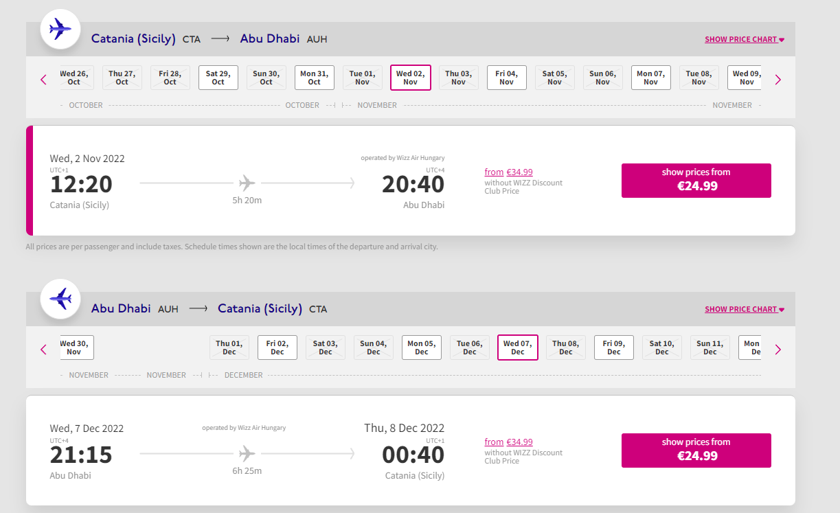Click outbound show prices from €24.99 button
Image resolution: width=840 pixels, height=513 pixels.
pos(696,181)
